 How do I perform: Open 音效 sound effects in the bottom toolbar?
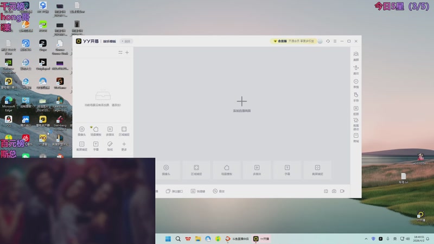[x=219, y=191]
